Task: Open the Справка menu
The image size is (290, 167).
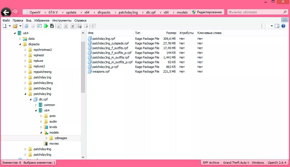Action: tap(80, 20)
